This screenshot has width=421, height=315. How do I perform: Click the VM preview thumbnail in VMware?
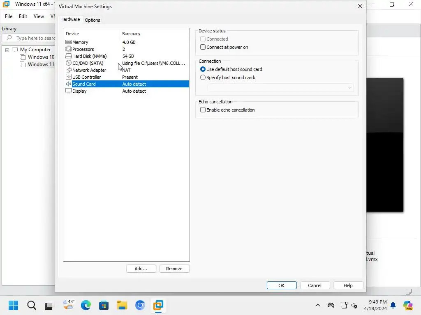click(x=385, y=145)
